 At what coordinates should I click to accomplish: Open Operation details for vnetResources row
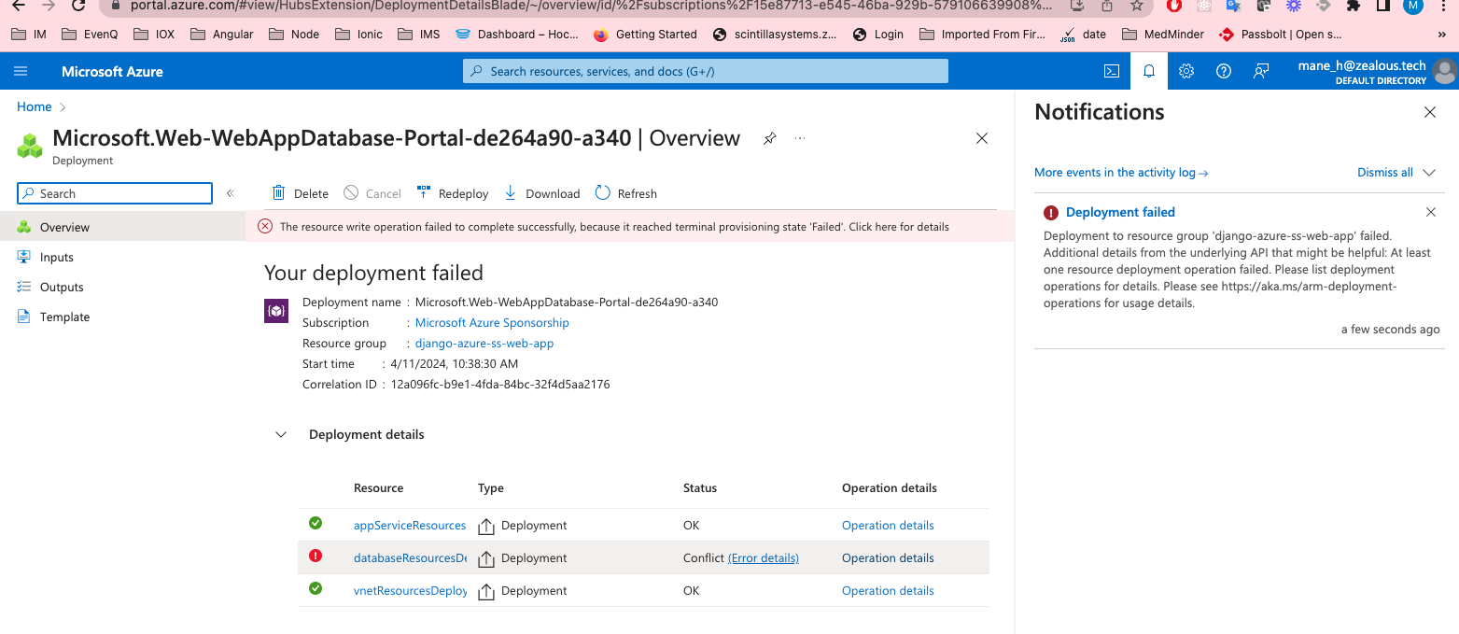888,591
